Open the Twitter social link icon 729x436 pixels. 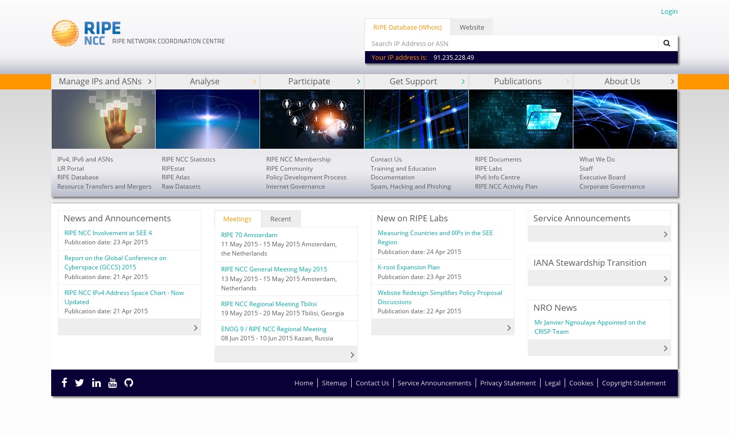pyautogui.click(x=79, y=383)
